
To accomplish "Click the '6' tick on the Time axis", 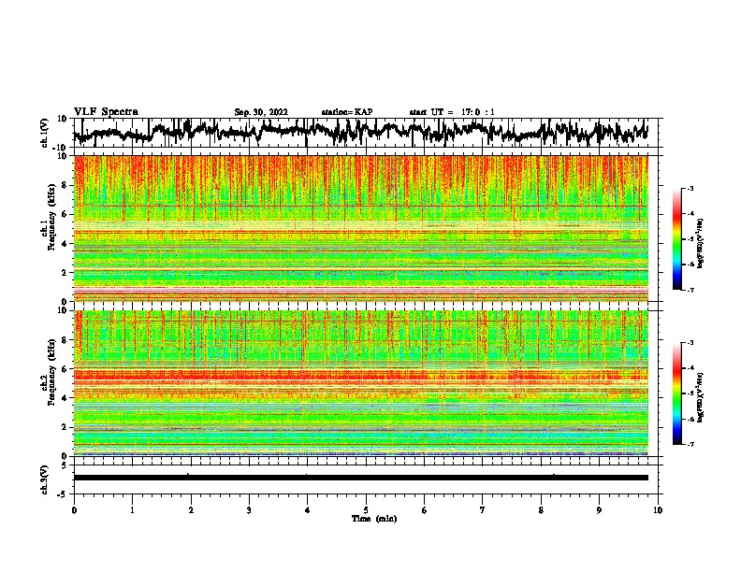I will (x=425, y=510).
